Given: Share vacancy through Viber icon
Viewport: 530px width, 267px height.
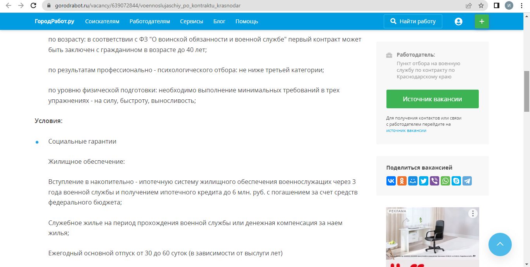Looking at the screenshot, I should coord(435,181).
